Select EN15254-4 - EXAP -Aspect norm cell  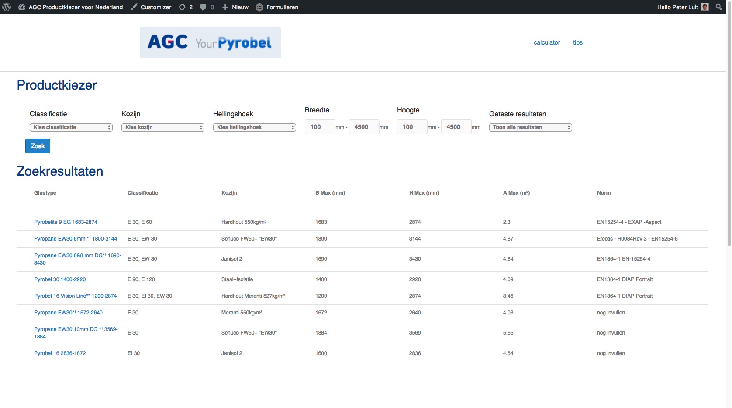629,222
